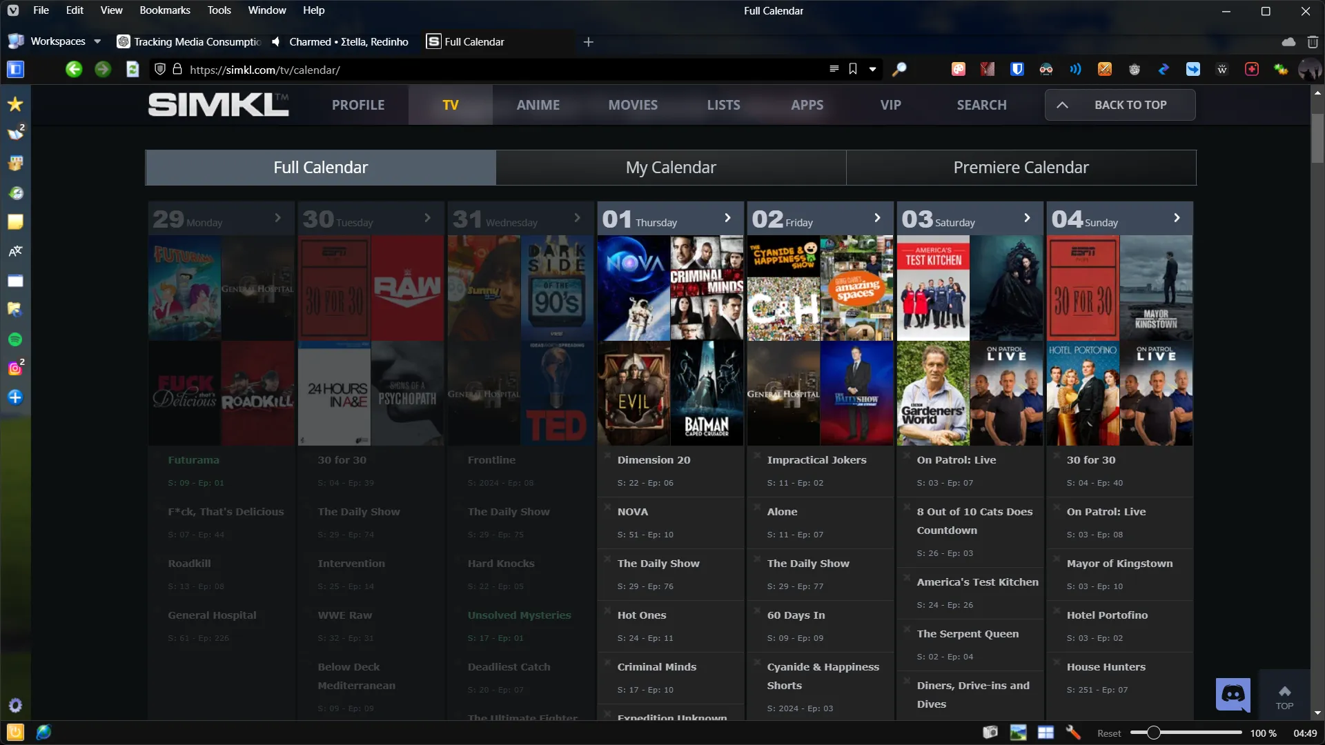The height and width of the screenshot is (745, 1325).
Task: Open the Spotify sidebar panel
Action: point(15,339)
